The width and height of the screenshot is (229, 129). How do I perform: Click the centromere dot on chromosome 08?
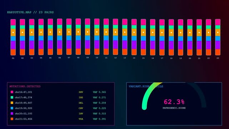78,32
